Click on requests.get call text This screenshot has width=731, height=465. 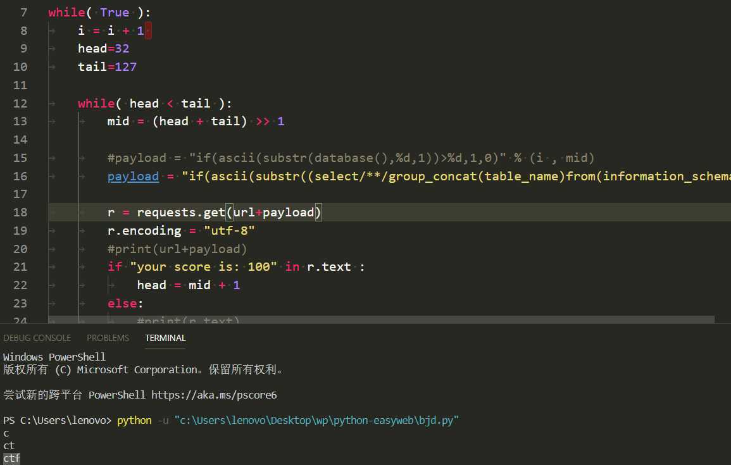click(x=181, y=213)
